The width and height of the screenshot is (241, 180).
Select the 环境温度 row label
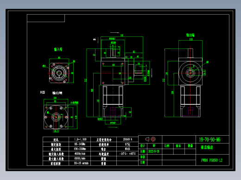coord(104,154)
